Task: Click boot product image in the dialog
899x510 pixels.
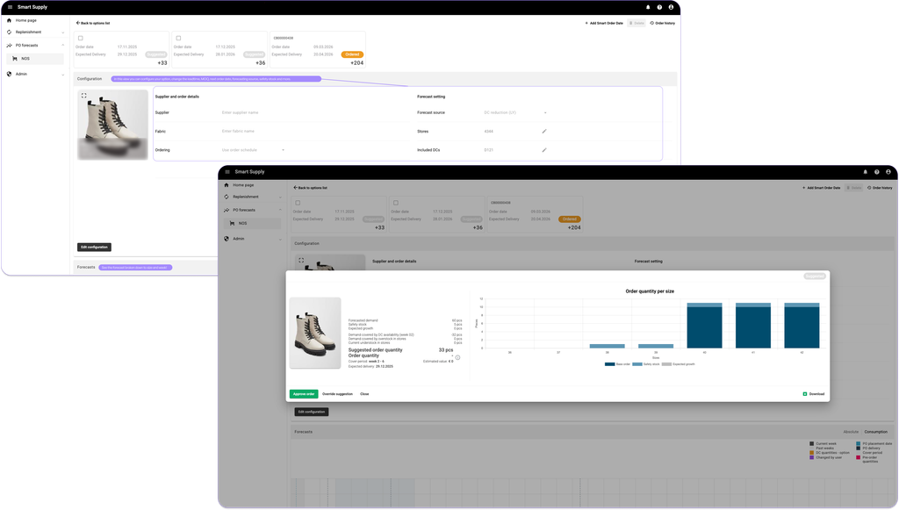Action: click(x=315, y=333)
